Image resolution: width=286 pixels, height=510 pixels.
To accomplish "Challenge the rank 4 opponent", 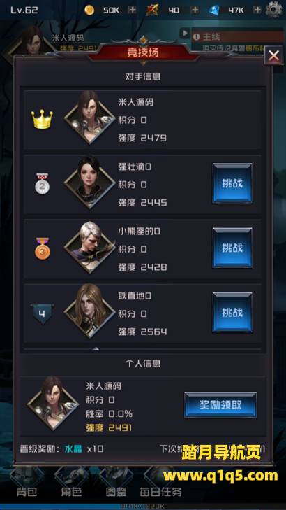I will point(232,313).
